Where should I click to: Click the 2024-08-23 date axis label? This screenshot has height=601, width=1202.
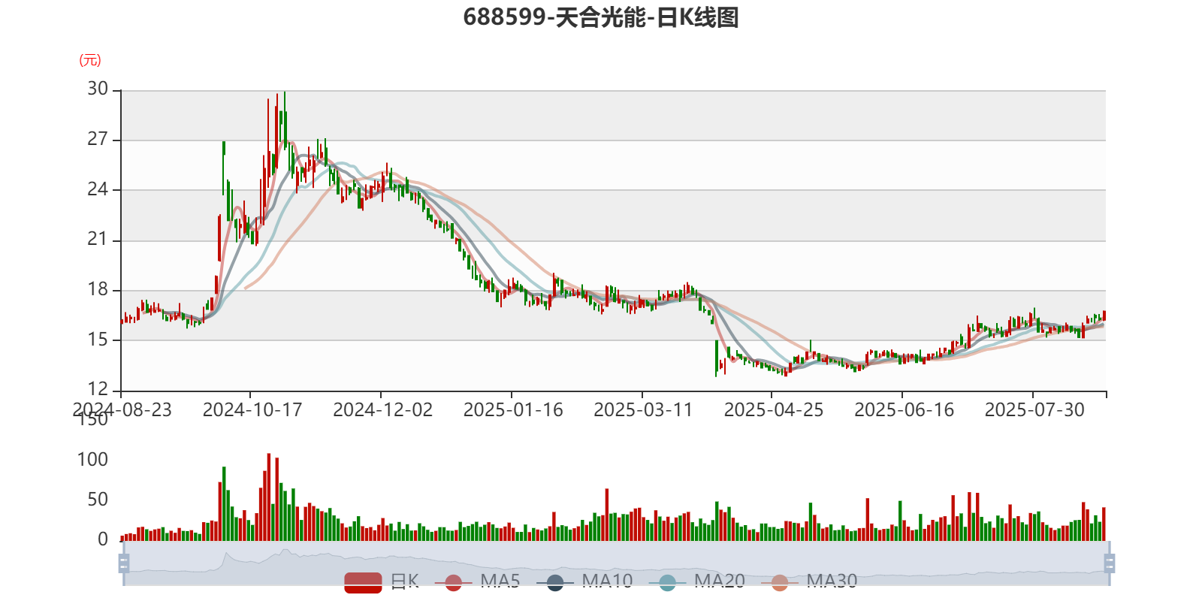tap(122, 409)
